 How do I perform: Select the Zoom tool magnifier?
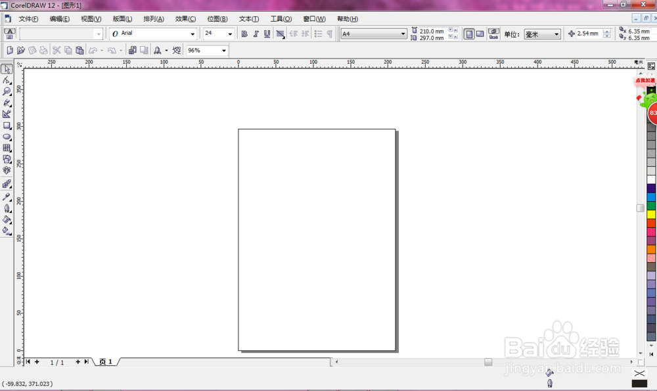coord(7,91)
